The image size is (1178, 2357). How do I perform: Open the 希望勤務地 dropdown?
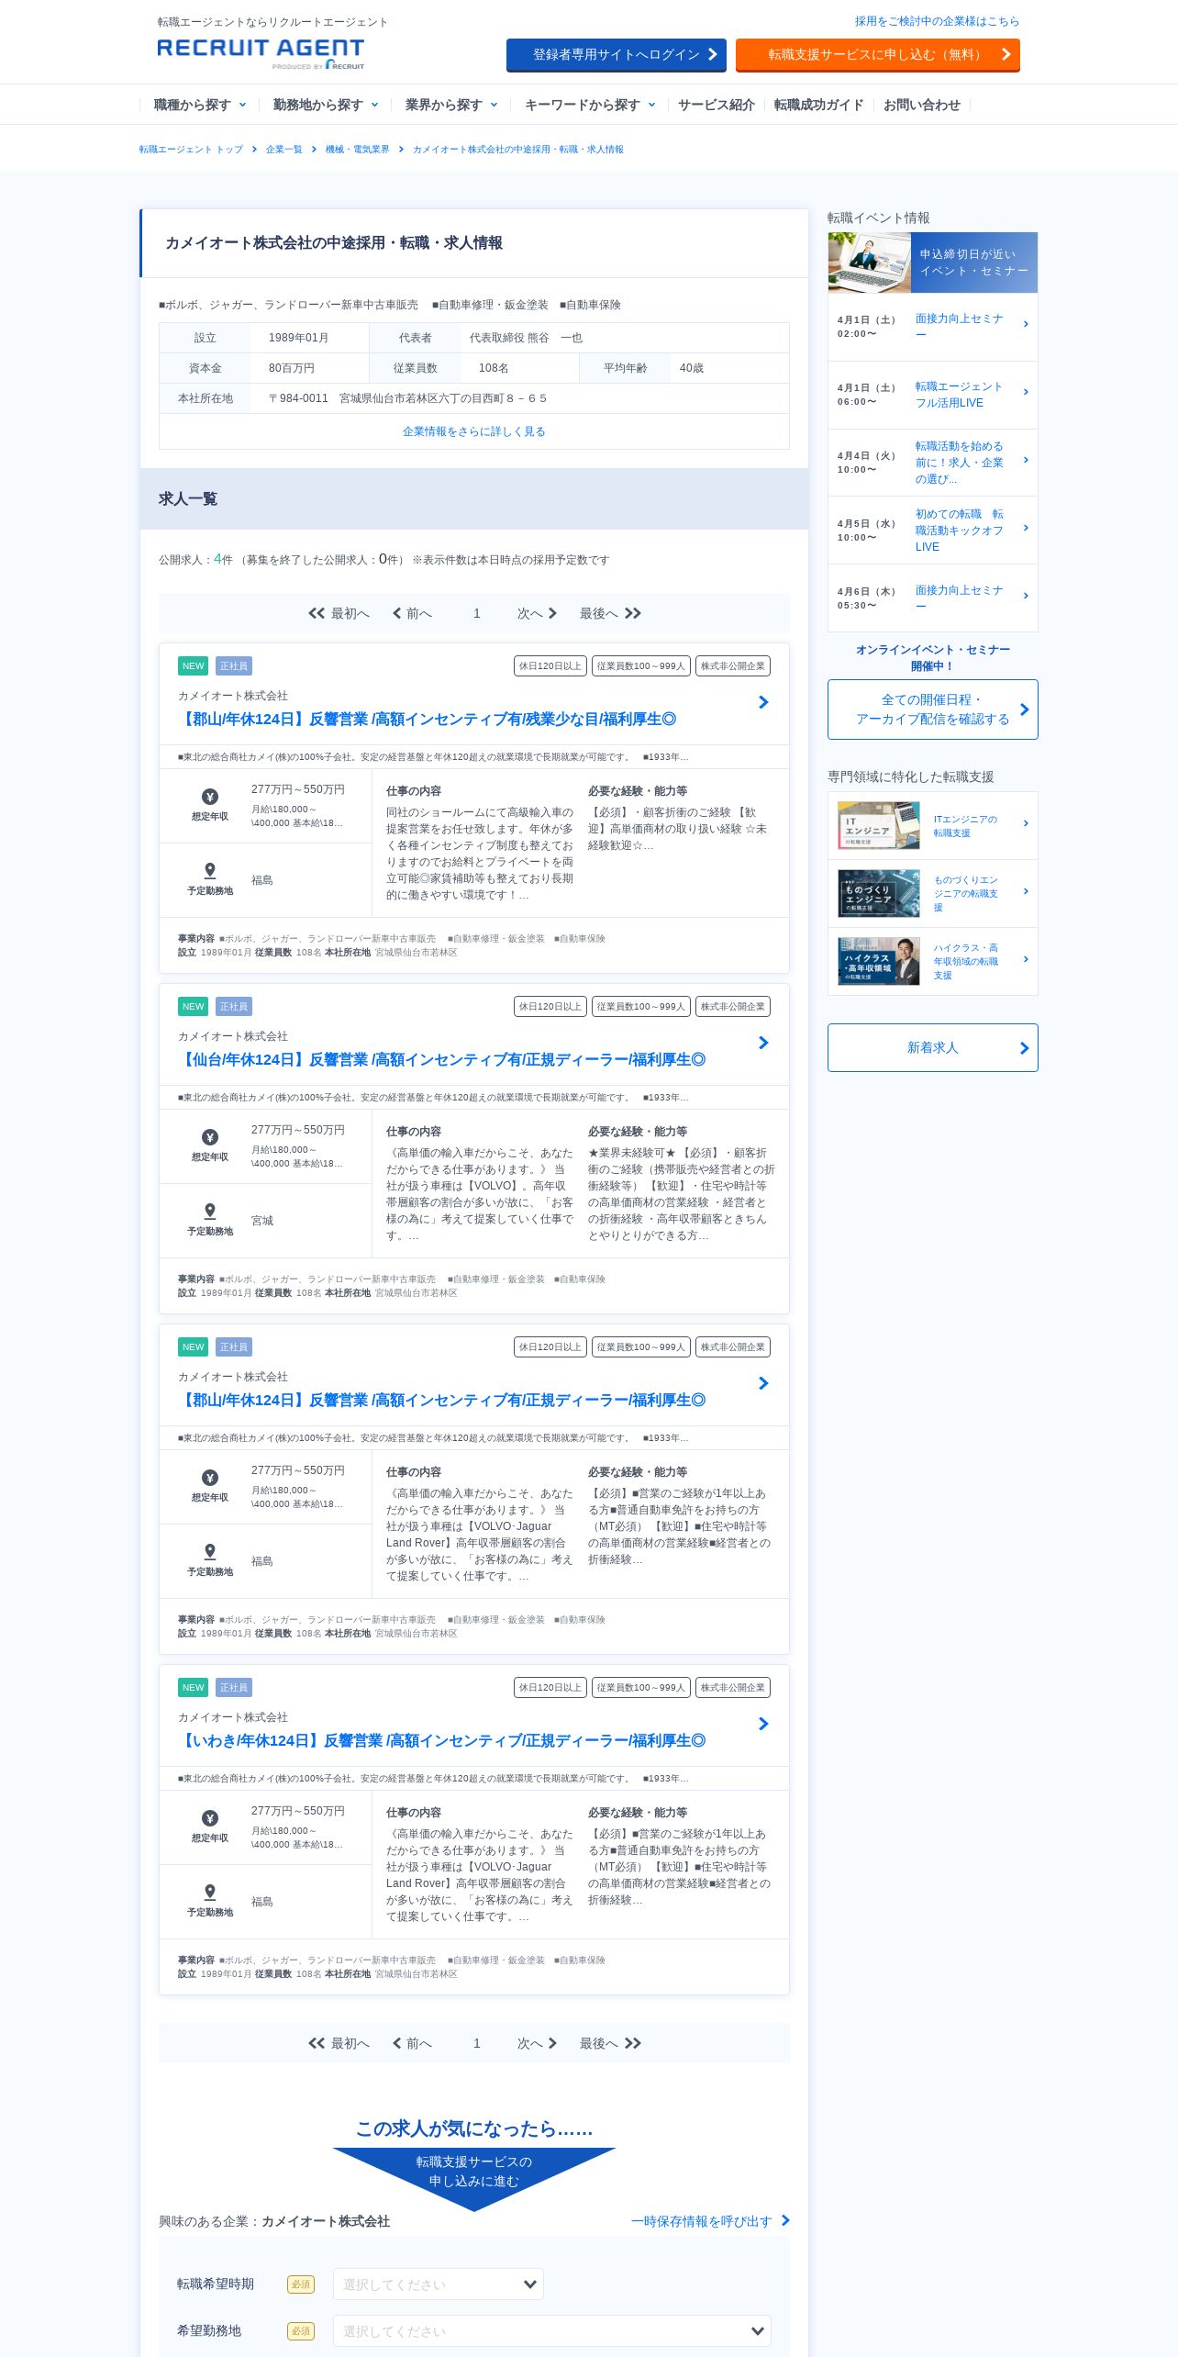click(x=552, y=2330)
